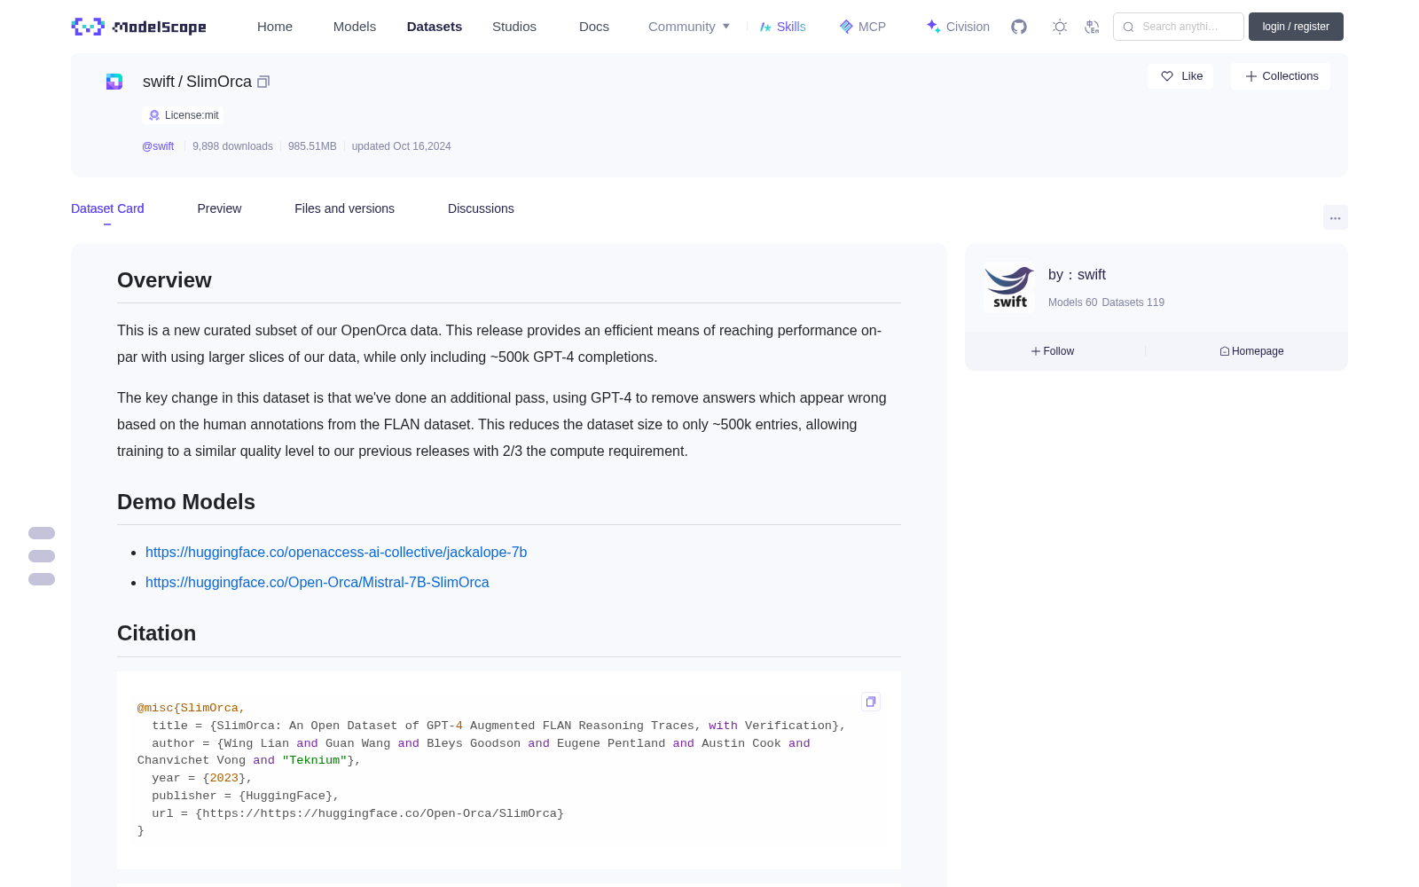The image size is (1419, 887).
Task: Open swift's Homepage link
Action: click(x=1251, y=351)
